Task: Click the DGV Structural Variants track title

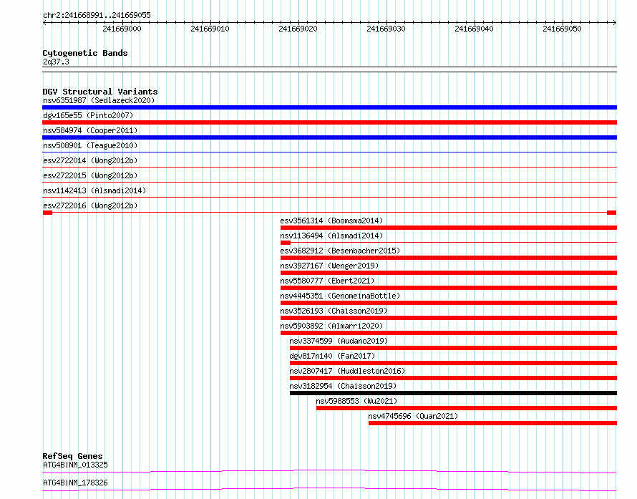Action: pyautogui.click(x=100, y=92)
